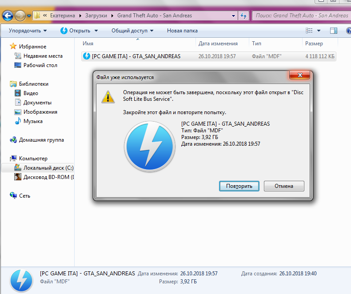Open Дисковод BD-ROM drive
Image resolution: width=351 pixels, height=294 pixels.
point(48,177)
